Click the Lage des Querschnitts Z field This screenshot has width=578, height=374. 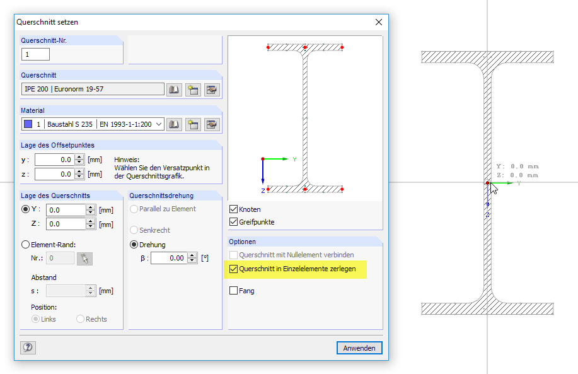tap(66, 224)
